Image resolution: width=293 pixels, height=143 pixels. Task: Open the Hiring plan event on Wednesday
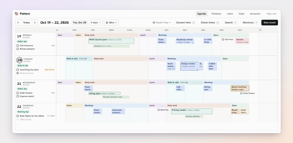pyautogui.click(x=104, y=93)
